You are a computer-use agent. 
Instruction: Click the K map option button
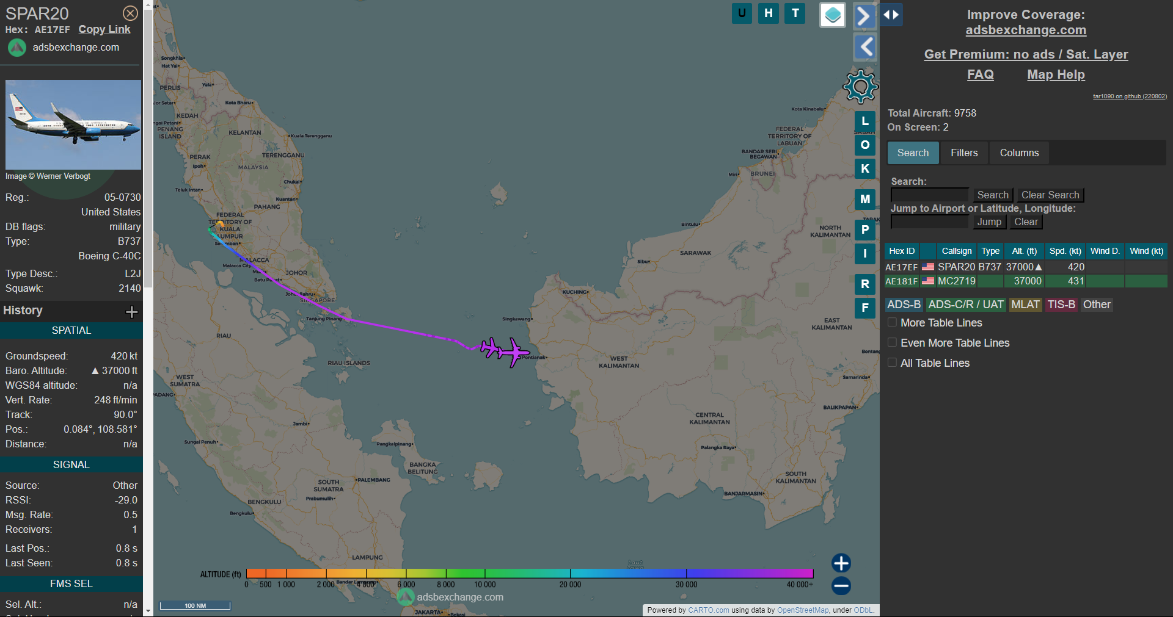(x=865, y=168)
